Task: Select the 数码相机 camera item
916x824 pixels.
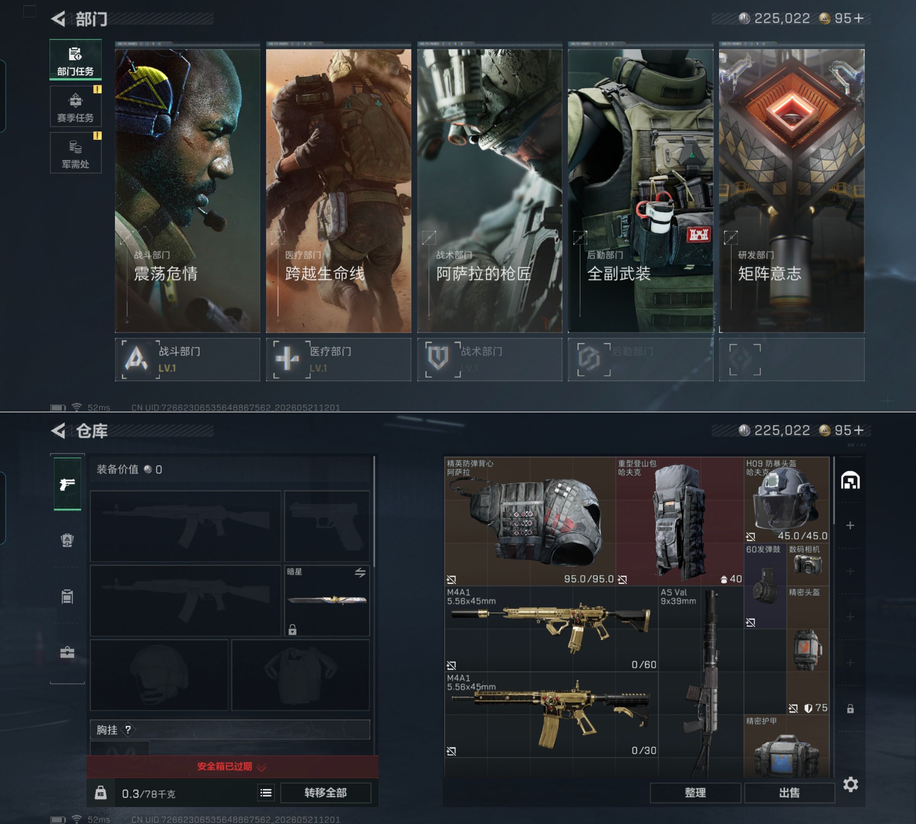Action: (808, 564)
